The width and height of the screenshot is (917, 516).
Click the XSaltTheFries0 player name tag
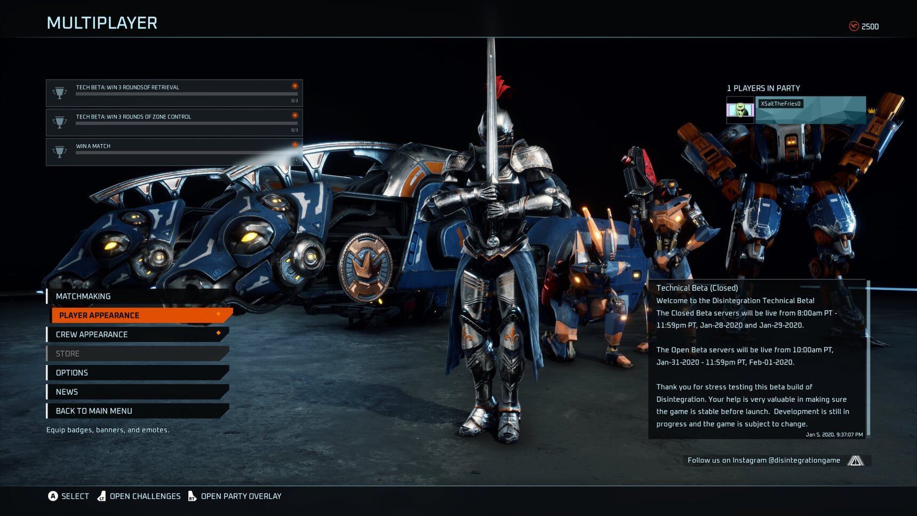(x=780, y=104)
